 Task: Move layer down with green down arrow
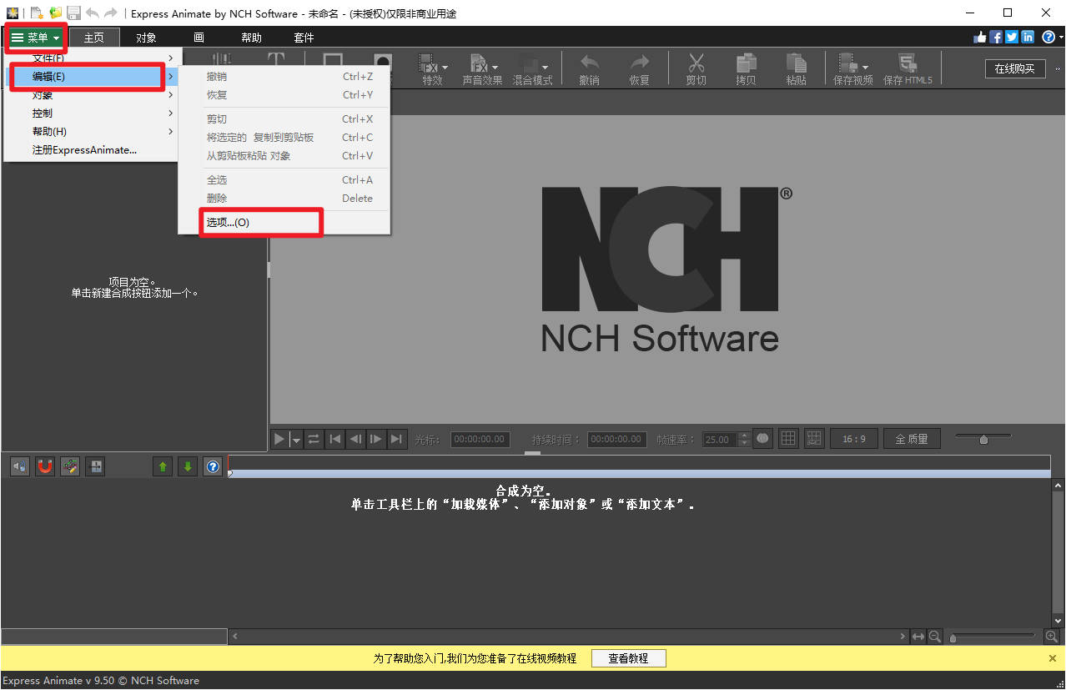click(x=188, y=466)
